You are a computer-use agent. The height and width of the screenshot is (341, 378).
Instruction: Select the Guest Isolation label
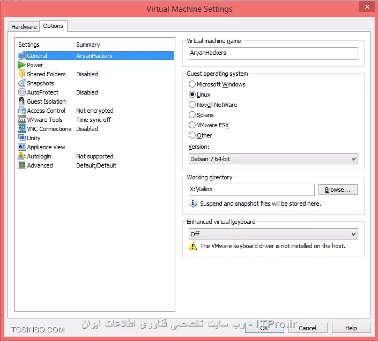(46, 101)
